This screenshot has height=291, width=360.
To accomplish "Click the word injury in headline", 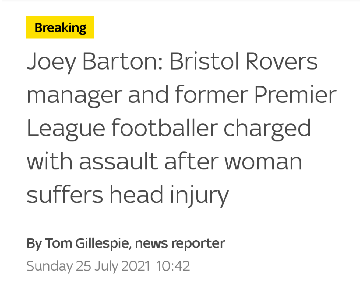I will click(199, 196).
